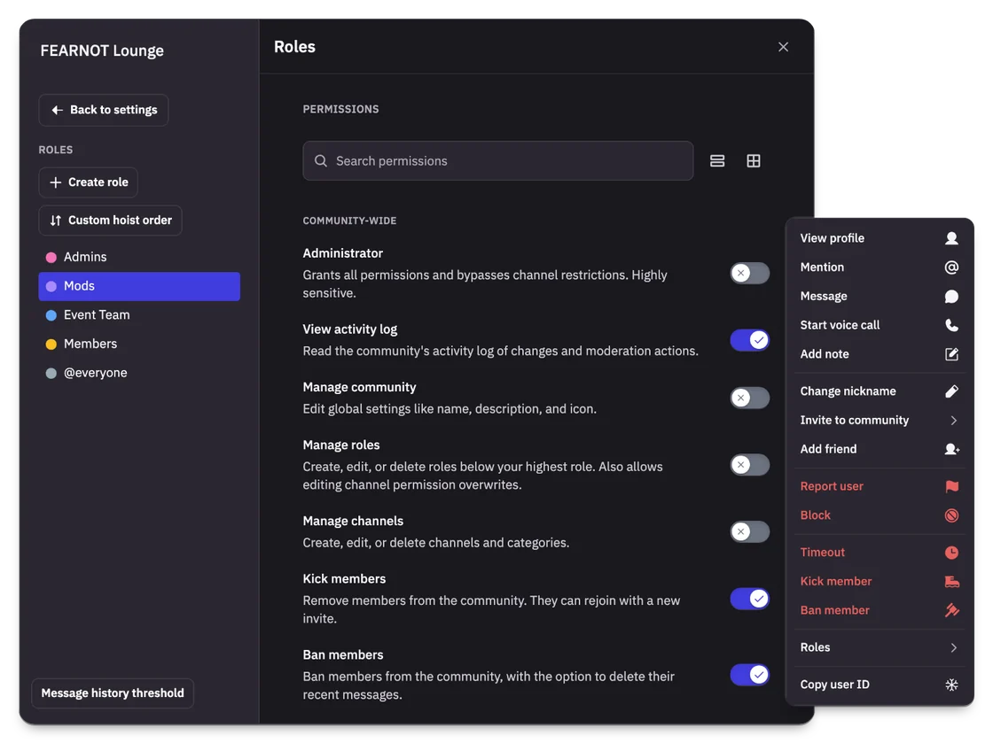Switch permissions to list view icon
This screenshot has width=993, height=743.
[x=717, y=160]
